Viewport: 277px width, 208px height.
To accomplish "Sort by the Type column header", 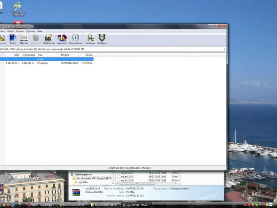I will point(48,55).
